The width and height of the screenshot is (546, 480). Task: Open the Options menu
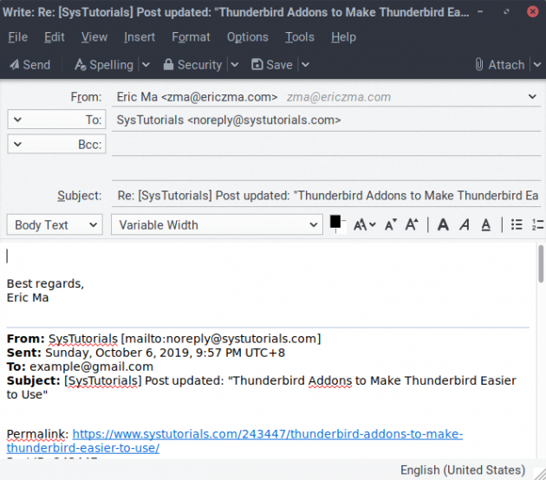[248, 37]
